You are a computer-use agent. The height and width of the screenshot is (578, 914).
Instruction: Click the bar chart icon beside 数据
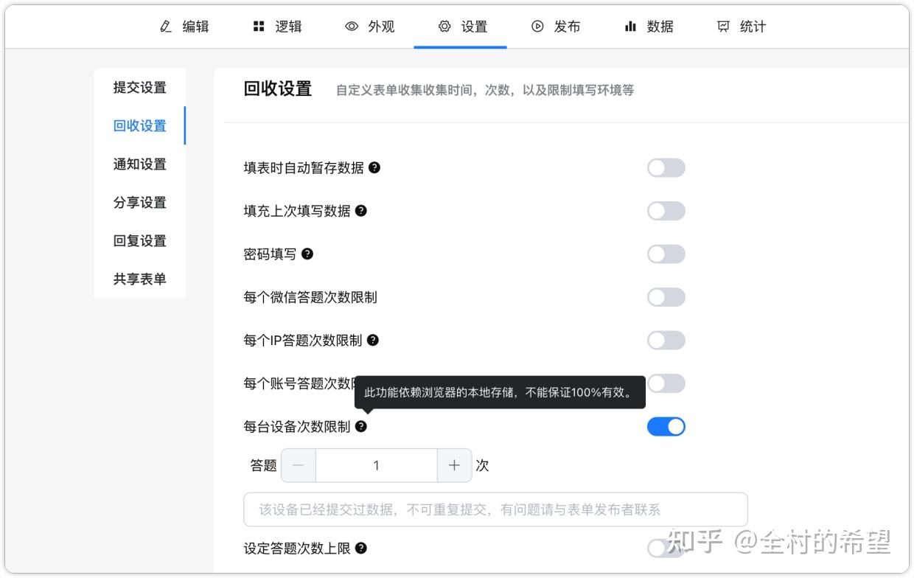630,27
